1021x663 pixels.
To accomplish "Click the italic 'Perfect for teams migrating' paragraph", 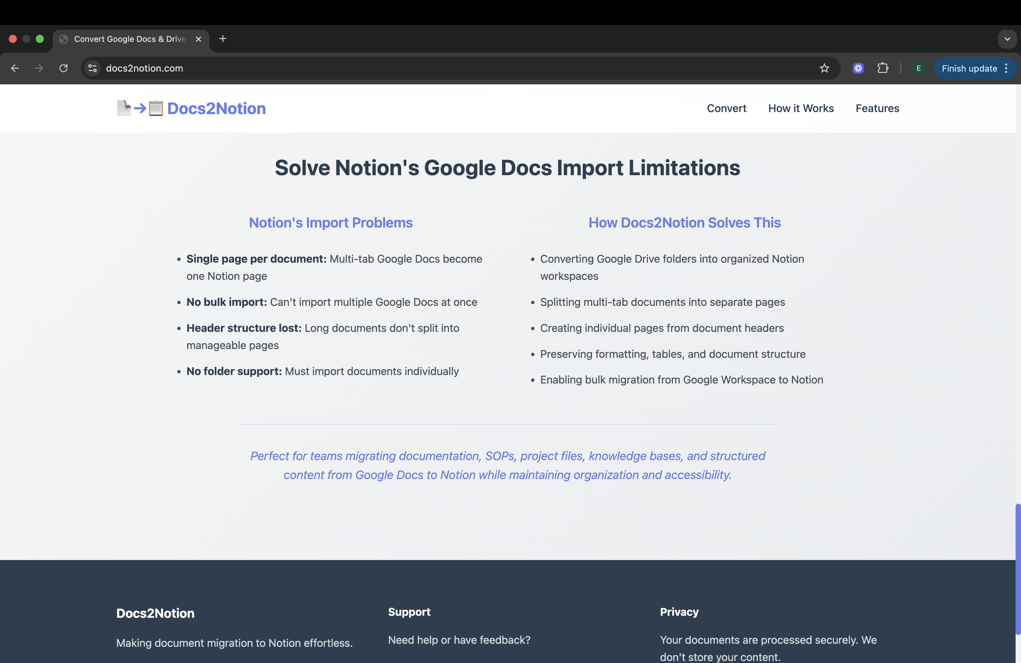I will coord(507,465).
